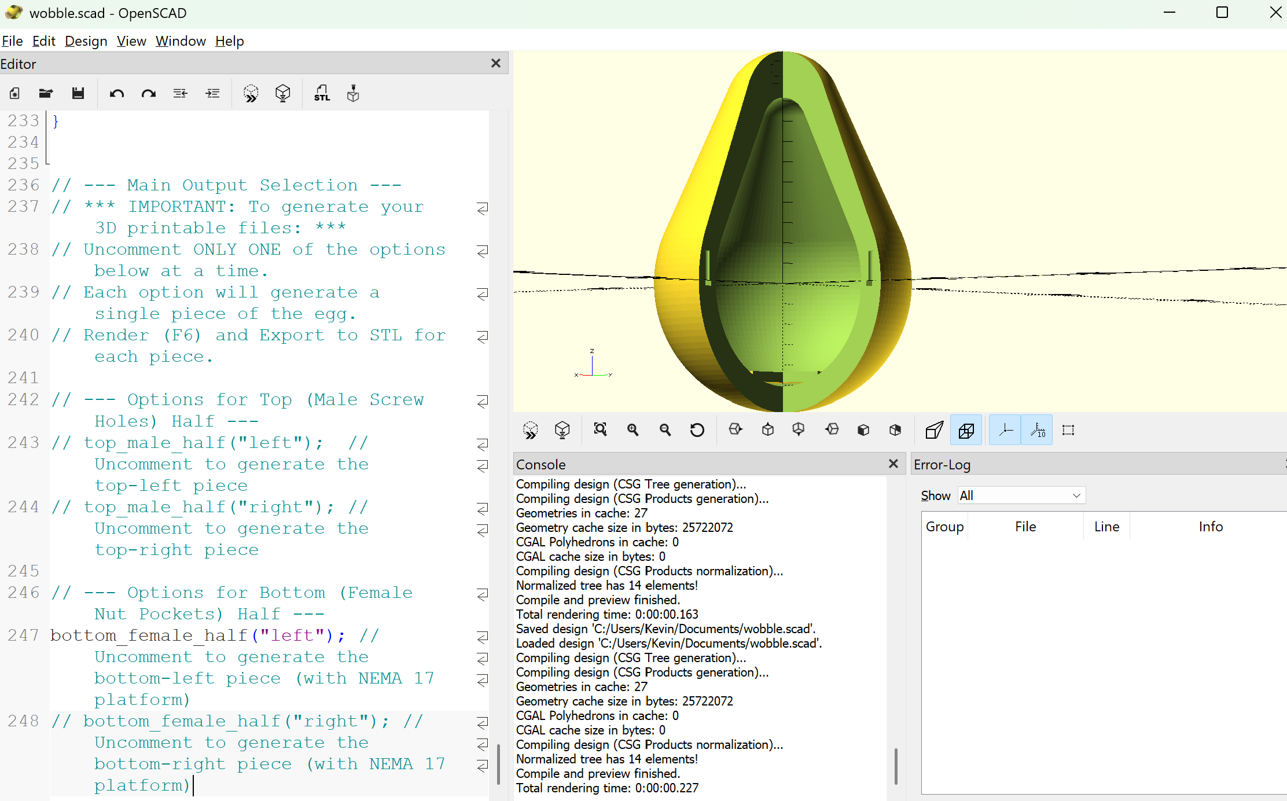Click the Unindent icon in editor toolbar
The image size is (1287, 801).
coord(180,93)
